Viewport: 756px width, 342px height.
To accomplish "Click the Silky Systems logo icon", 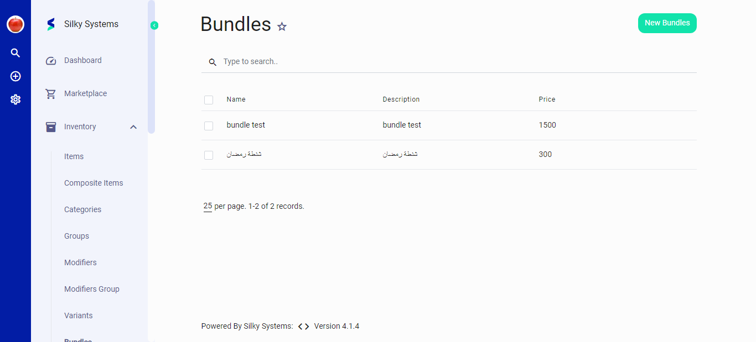I will coord(50,24).
